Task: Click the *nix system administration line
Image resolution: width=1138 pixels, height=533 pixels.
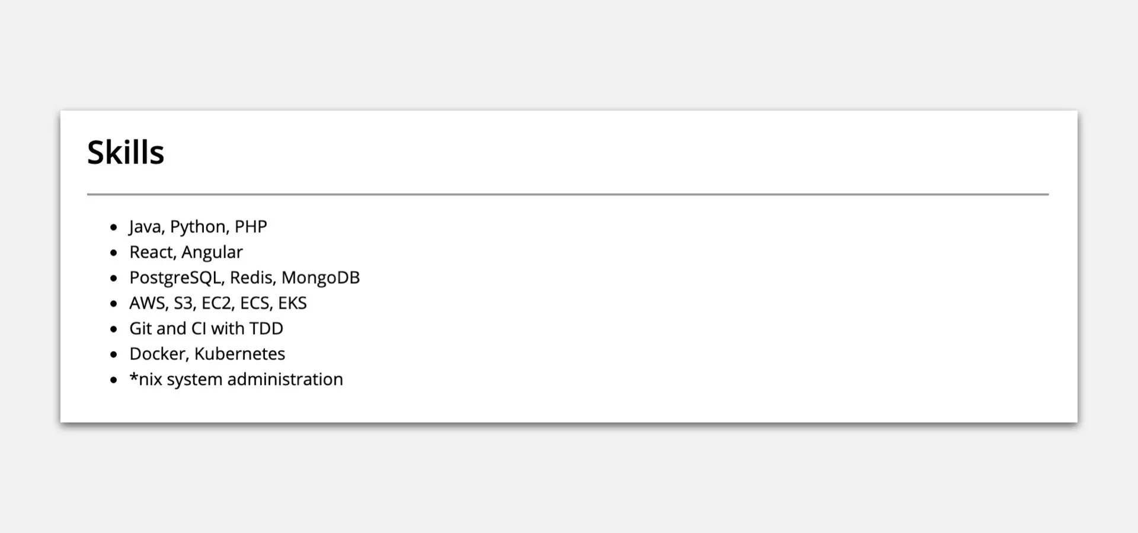Action: [236, 380]
